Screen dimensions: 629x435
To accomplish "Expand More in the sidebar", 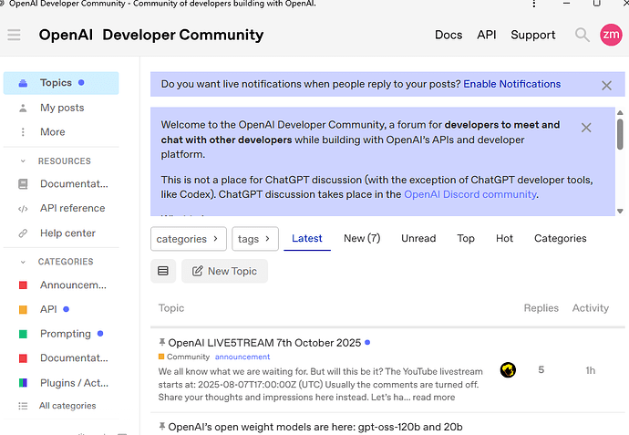I will 61,132.
